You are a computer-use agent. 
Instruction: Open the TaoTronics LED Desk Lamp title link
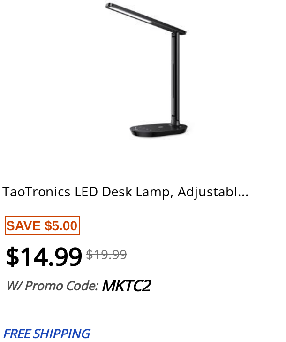click(125, 192)
